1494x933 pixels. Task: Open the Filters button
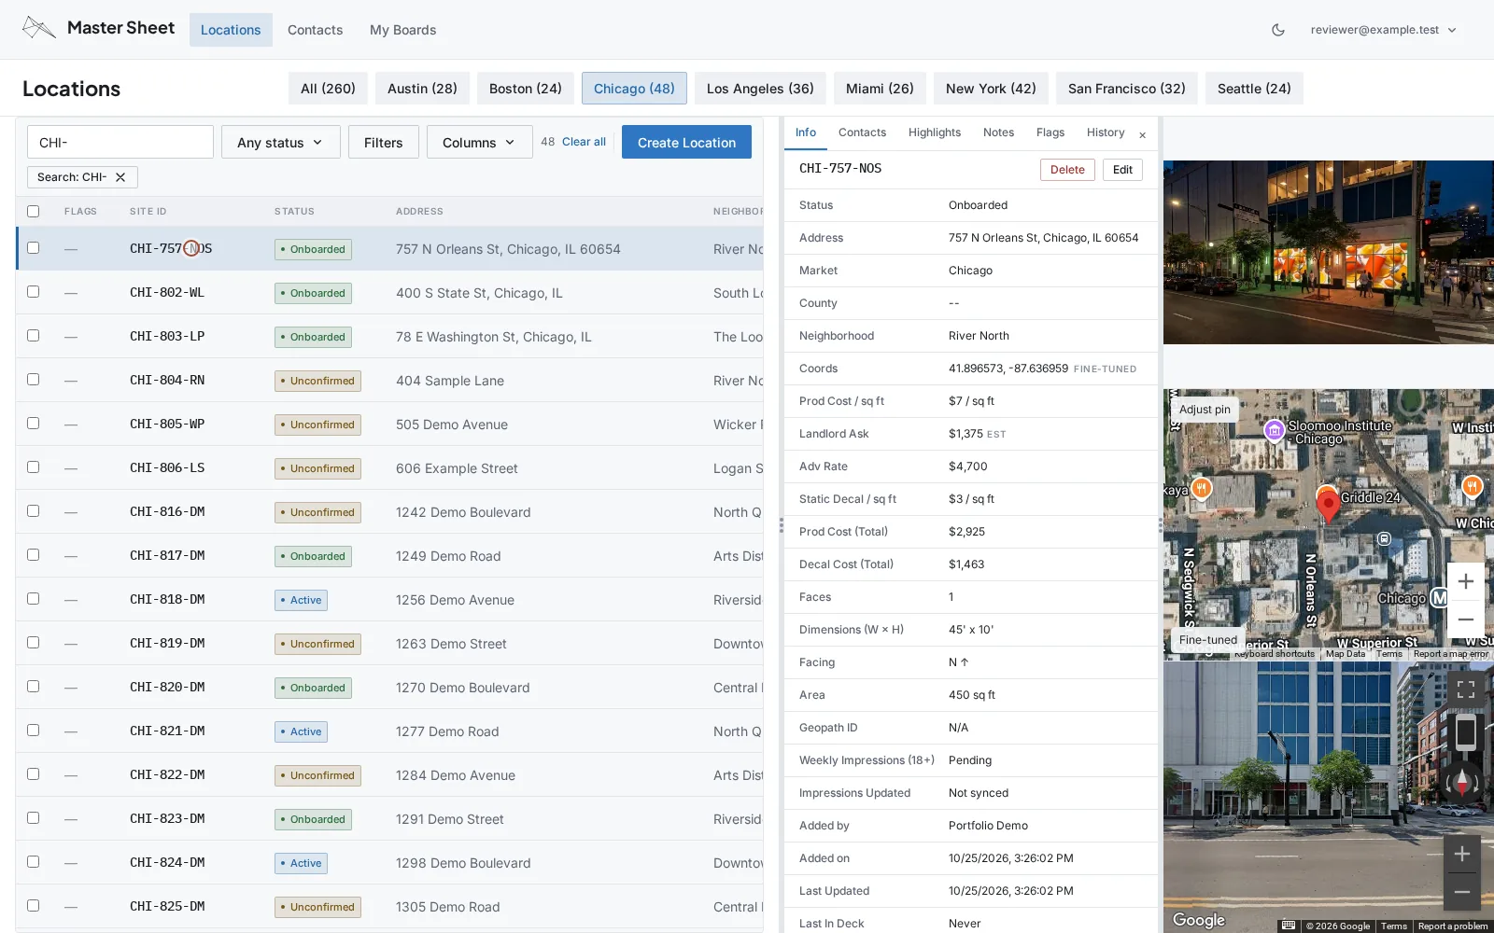click(x=384, y=142)
